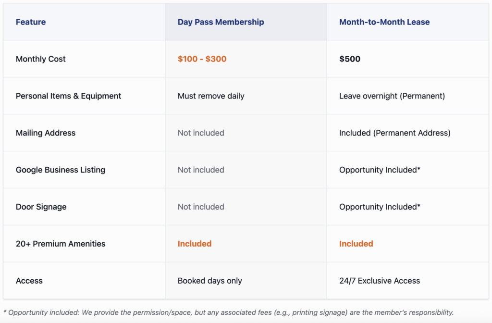This screenshot has height=323, width=492.
Task: Click Not included in Door Signage row
Action: [x=201, y=207]
